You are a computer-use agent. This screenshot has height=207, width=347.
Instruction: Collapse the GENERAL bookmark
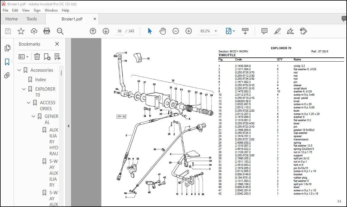[33, 116]
